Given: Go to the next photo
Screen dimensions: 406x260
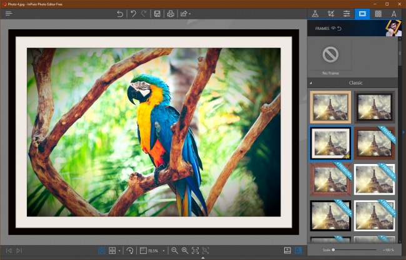Looking at the screenshot, I should [19, 251].
